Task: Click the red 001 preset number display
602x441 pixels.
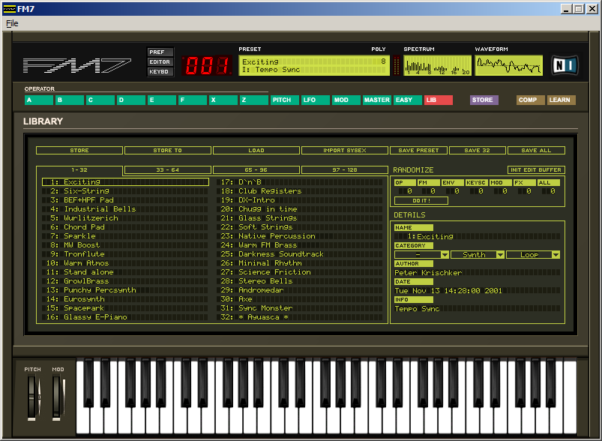Action: click(207, 65)
